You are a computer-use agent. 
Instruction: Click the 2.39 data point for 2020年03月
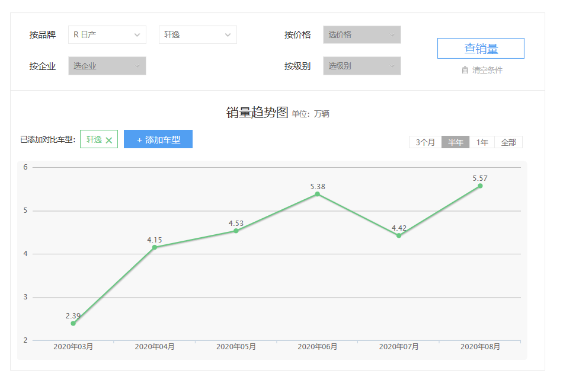(x=73, y=323)
